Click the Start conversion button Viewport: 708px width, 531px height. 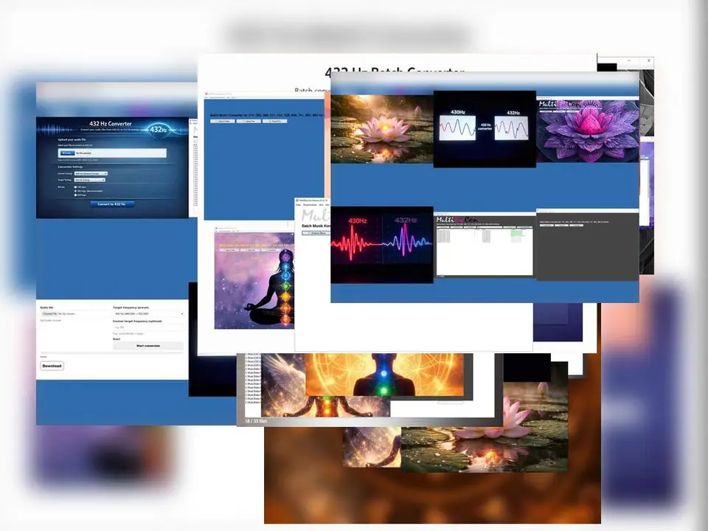[x=147, y=345]
